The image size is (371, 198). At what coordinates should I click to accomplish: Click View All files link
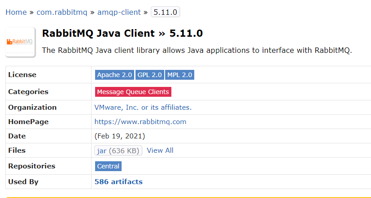coord(160,151)
